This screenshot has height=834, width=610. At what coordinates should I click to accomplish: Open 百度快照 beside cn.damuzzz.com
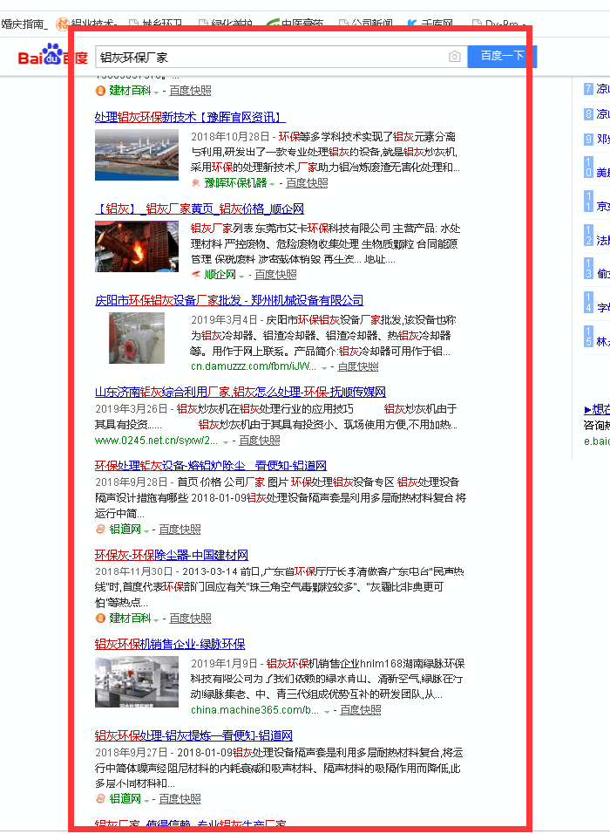[358, 366]
